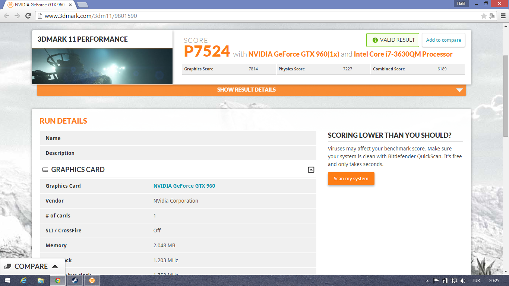Click the Physics Score 7227 cell
This screenshot has width=509, height=286.
pyautogui.click(x=323, y=69)
